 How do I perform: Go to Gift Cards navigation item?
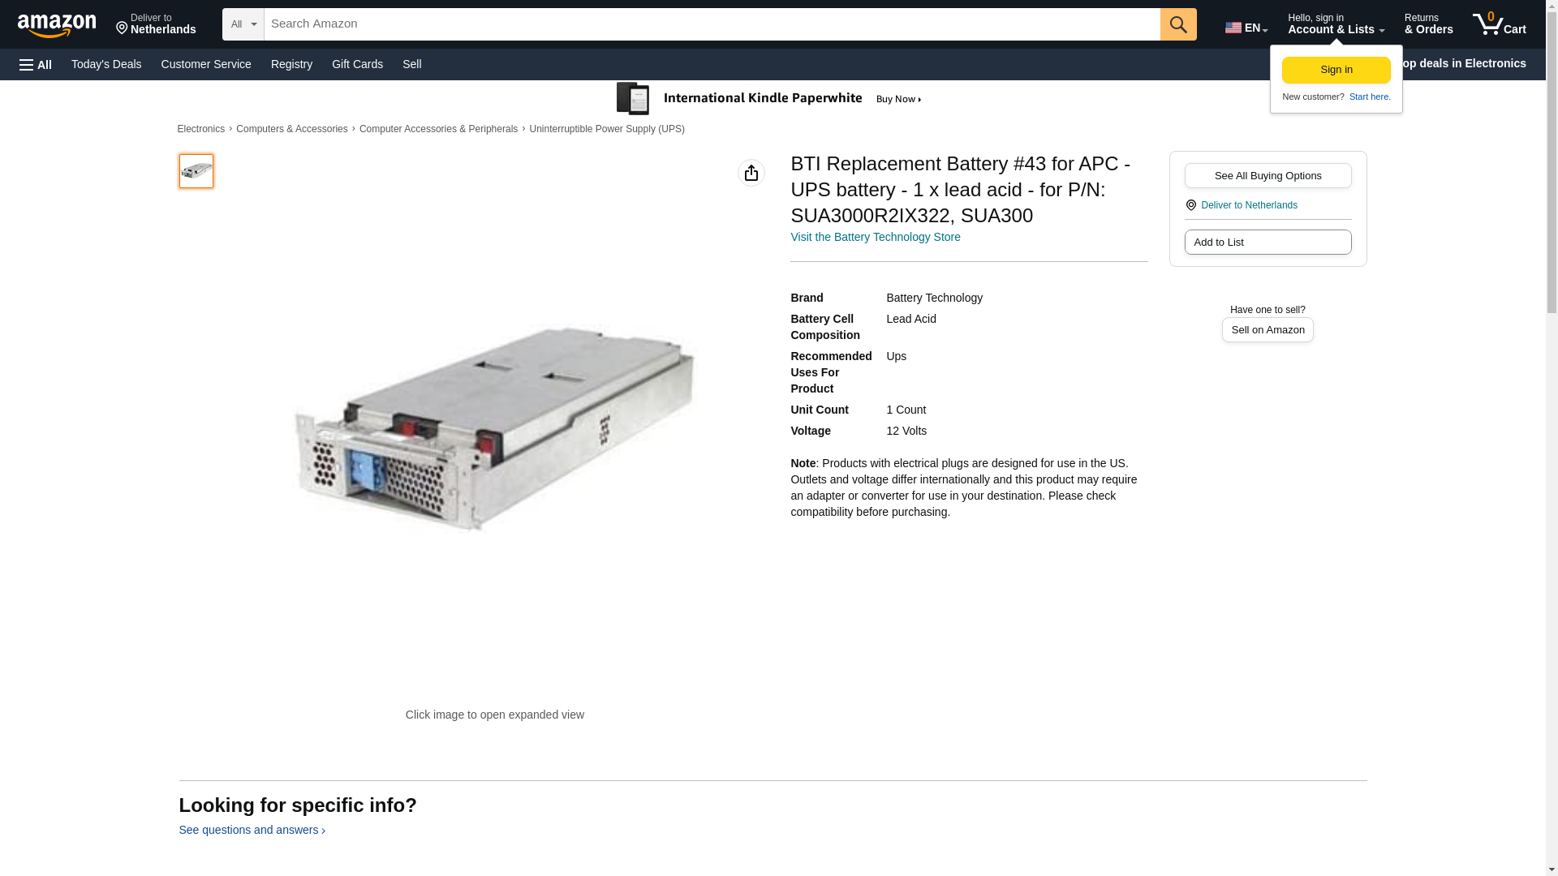pyautogui.click(x=357, y=64)
